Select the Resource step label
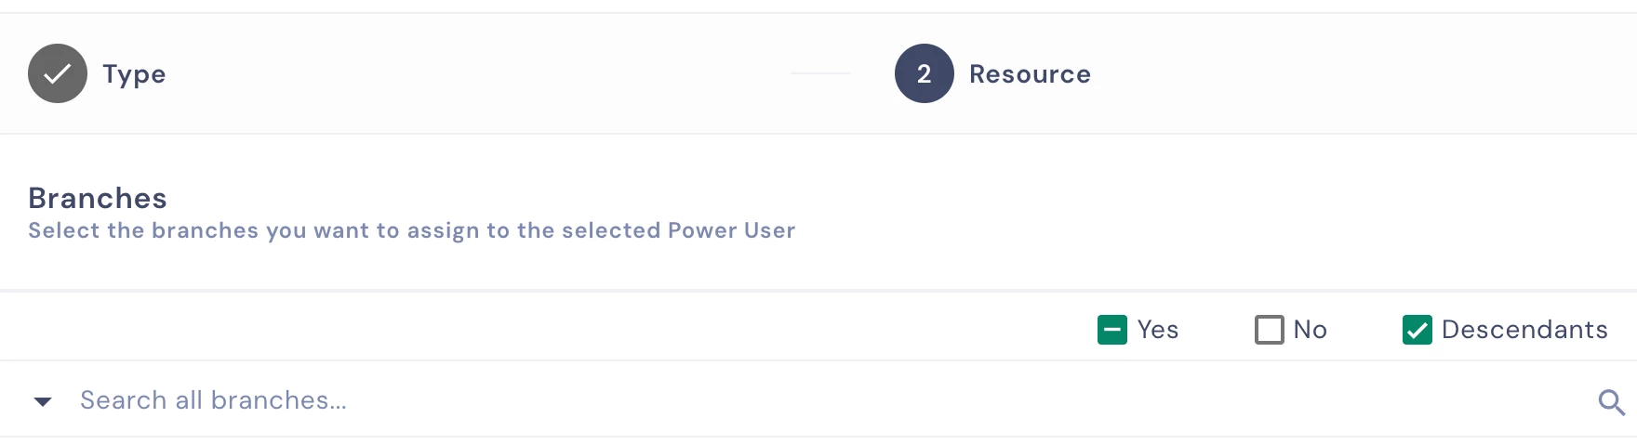The image size is (1637, 444). [x=1030, y=74]
